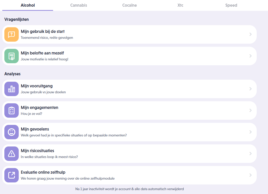Click the orange question-mark speech bubble icon

[x=12, y=34]
